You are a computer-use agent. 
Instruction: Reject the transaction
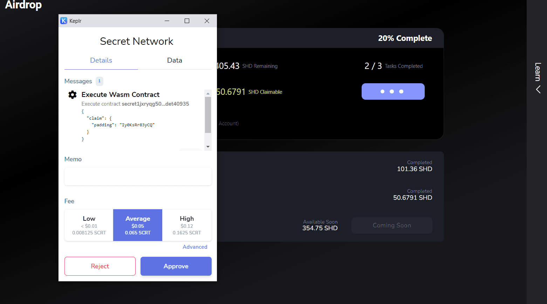click(100, 266)
